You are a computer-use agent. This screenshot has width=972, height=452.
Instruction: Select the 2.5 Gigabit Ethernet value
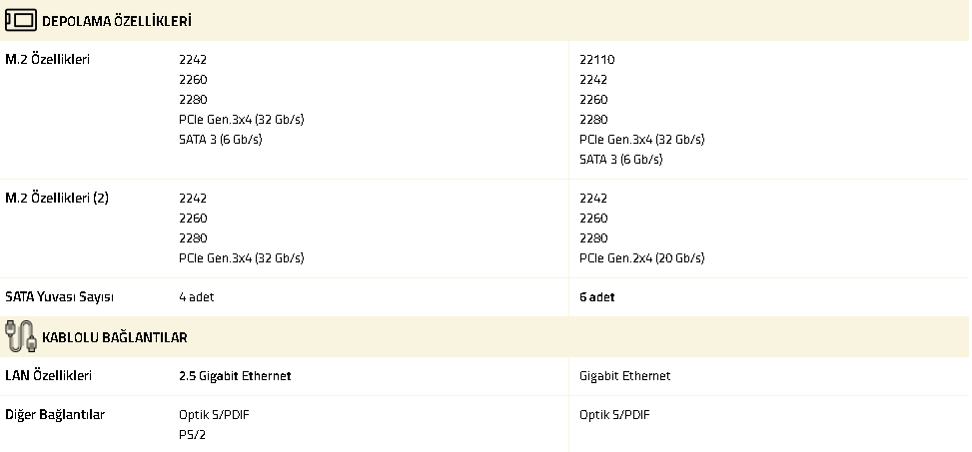(235, 376)
